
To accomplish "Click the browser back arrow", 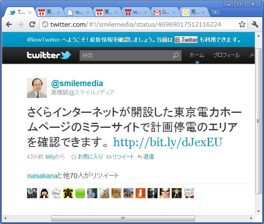I will 9,25.
